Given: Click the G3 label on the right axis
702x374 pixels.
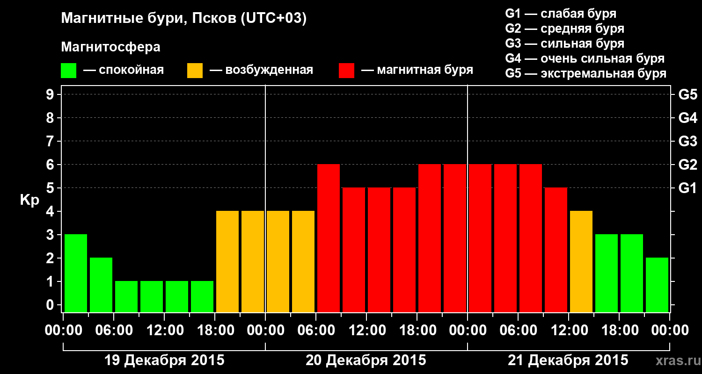Looking at the screenshot, I should pos(688,141).
